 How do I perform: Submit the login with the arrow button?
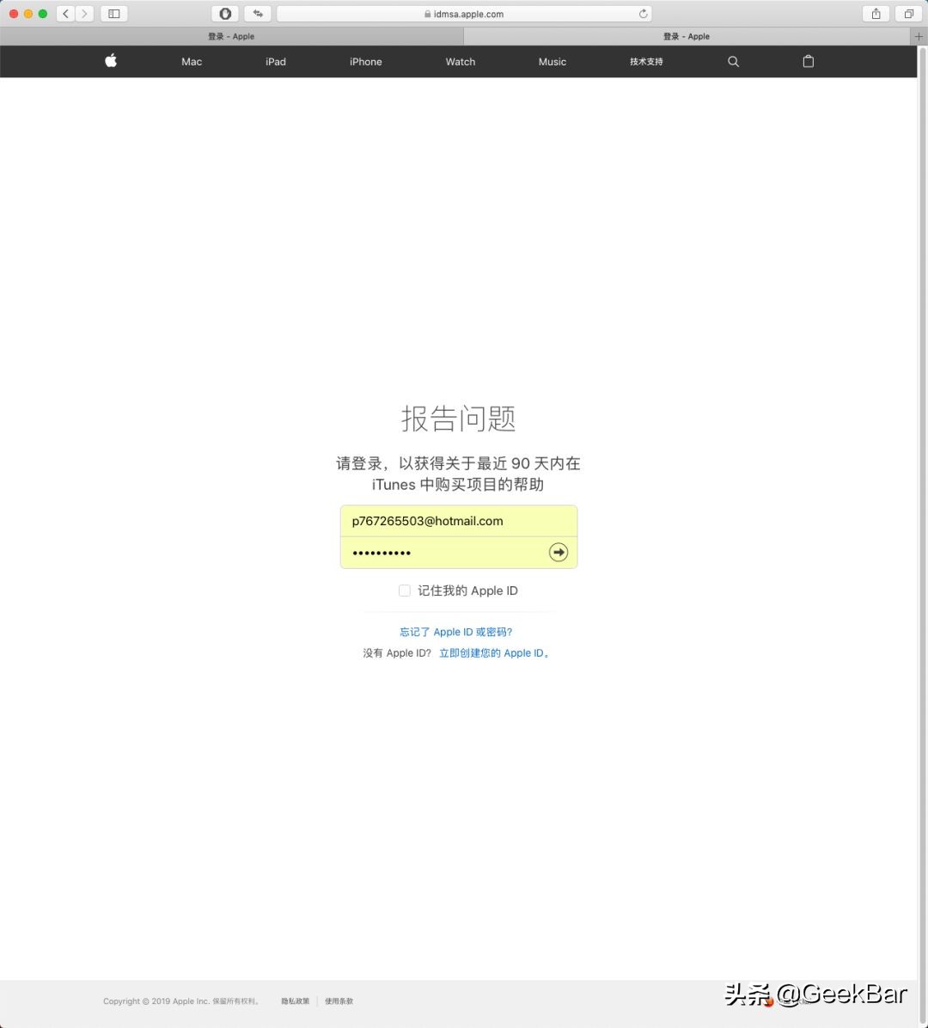559,552
